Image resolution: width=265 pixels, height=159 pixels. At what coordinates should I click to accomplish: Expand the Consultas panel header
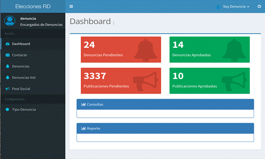[165, 104]
